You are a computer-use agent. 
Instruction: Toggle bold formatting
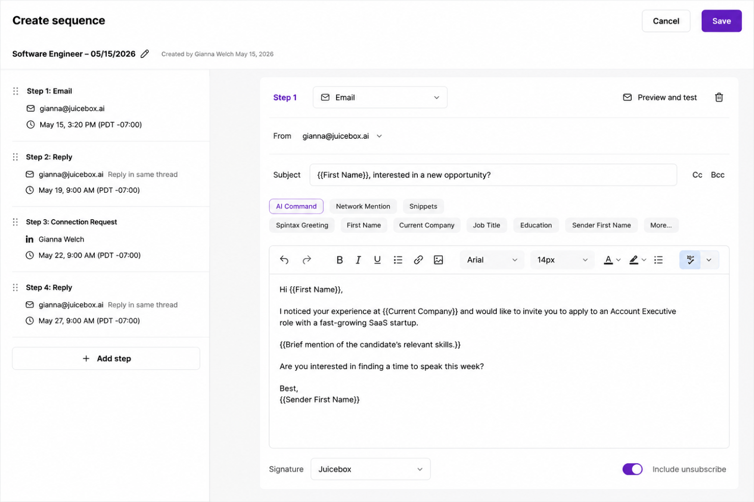(x=339, y=260)
